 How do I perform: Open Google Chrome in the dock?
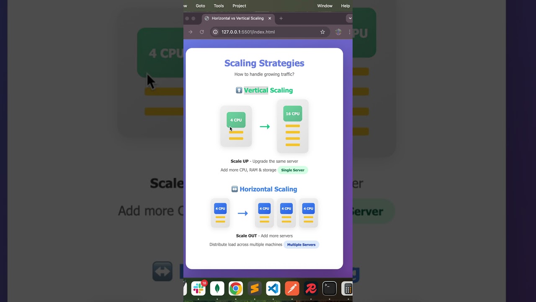point(236,289)
